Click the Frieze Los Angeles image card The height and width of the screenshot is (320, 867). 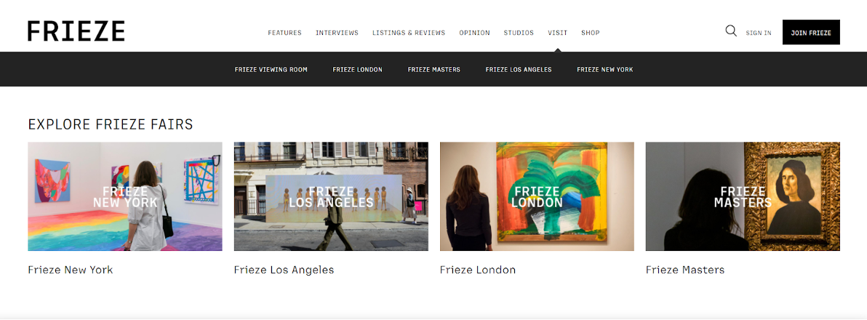coord(331,196)
